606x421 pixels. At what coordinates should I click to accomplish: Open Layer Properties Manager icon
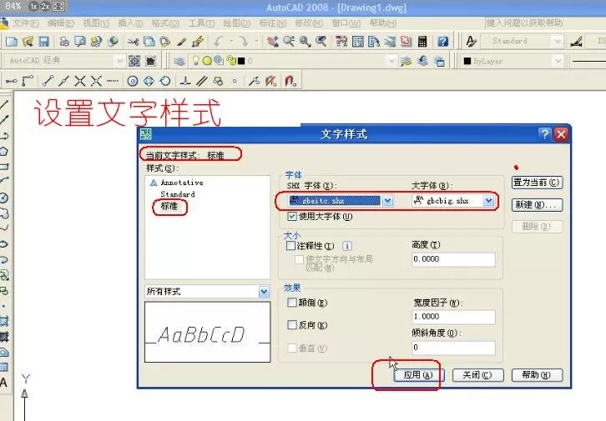coord(179,61)
